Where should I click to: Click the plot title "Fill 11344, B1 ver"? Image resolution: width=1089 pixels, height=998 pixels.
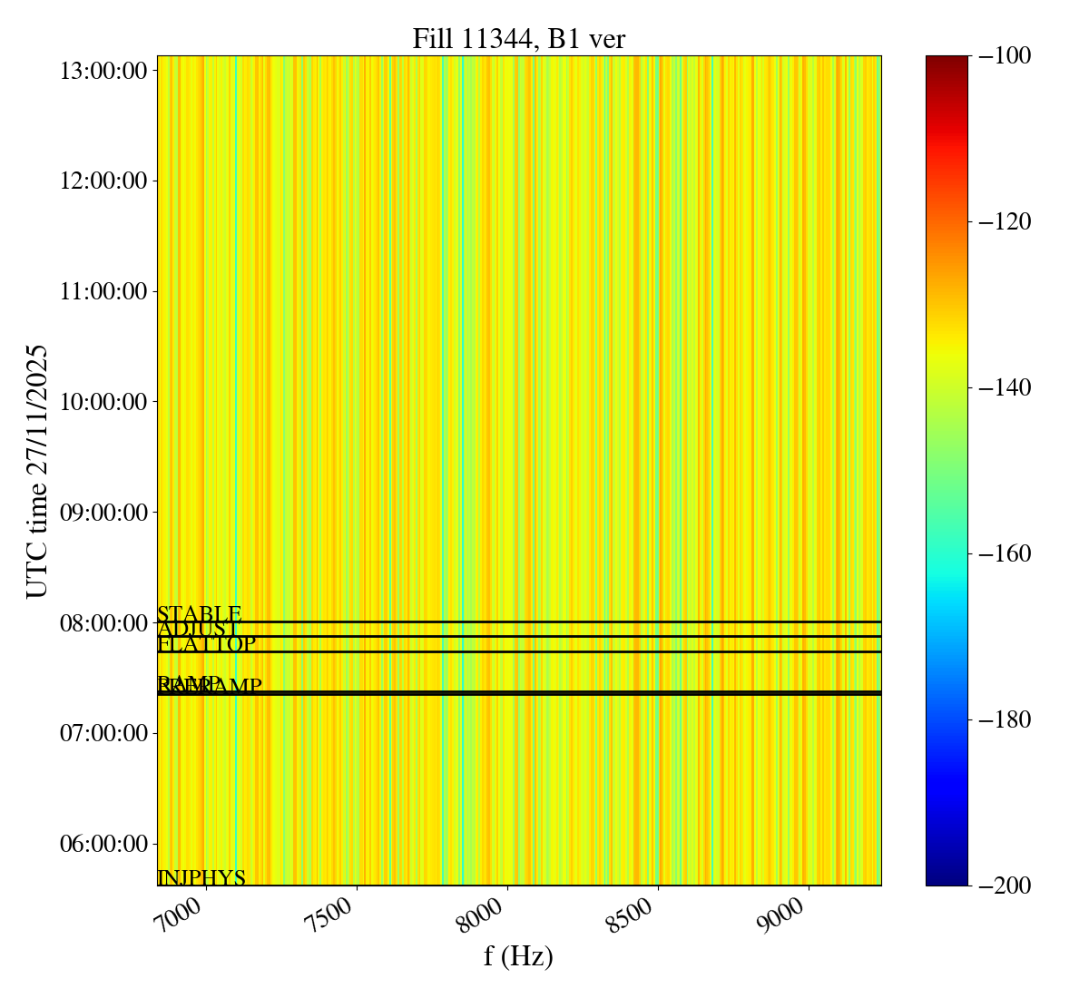(518, 39)
